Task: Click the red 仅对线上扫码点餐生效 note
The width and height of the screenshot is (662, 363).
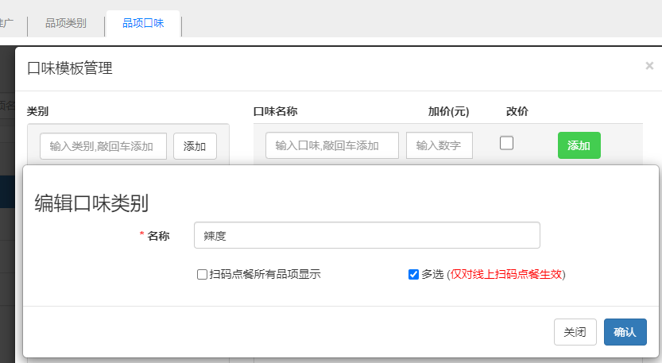Action: pos(507,275)
